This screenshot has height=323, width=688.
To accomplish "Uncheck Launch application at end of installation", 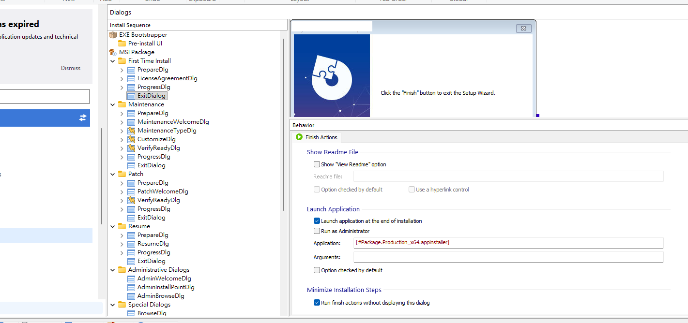I will click(x=317, y=221).
